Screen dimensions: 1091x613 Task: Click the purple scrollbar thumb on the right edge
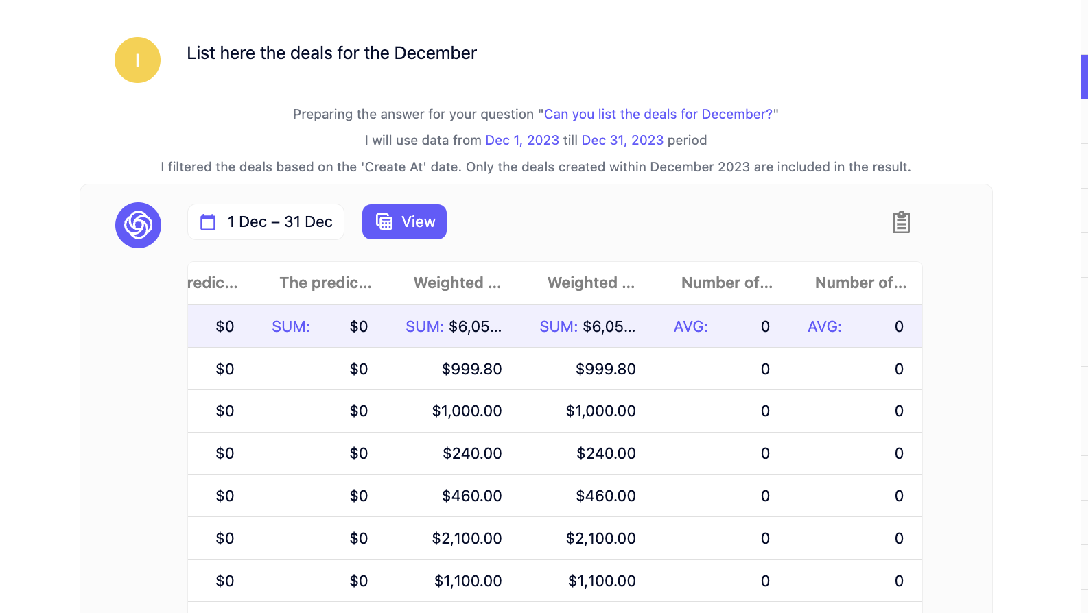coord(1085,77)
